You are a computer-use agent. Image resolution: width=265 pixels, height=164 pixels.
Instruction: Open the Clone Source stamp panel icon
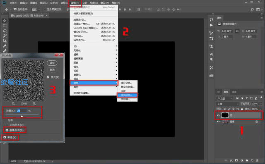pos(211,46)
